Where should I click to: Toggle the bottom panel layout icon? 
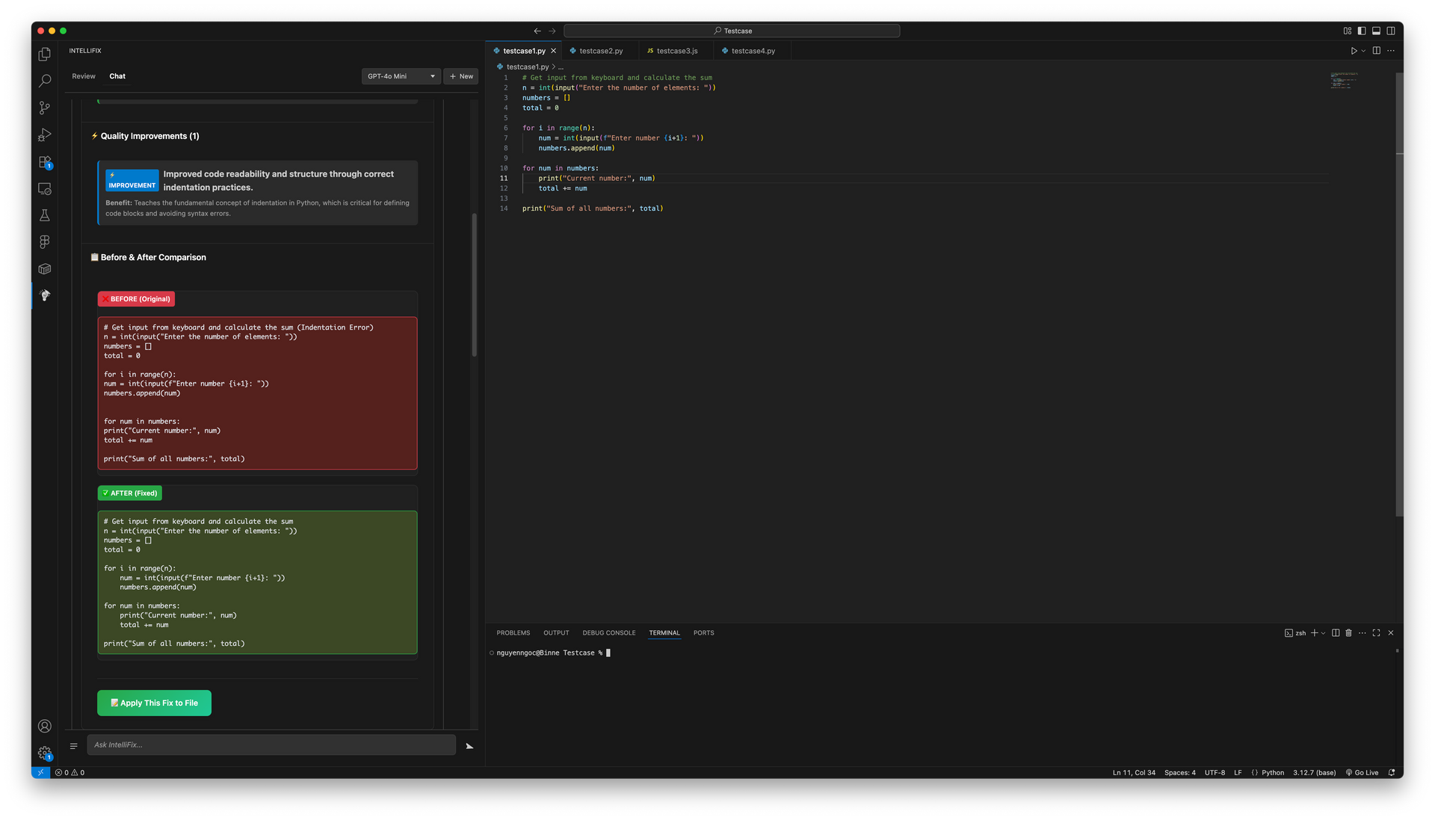(x=1376, y=31)
